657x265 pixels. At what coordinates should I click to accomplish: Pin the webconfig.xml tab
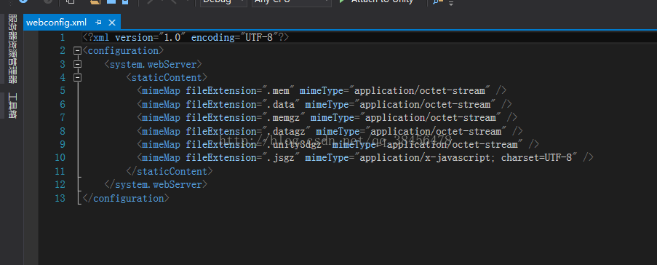[98, 23]
